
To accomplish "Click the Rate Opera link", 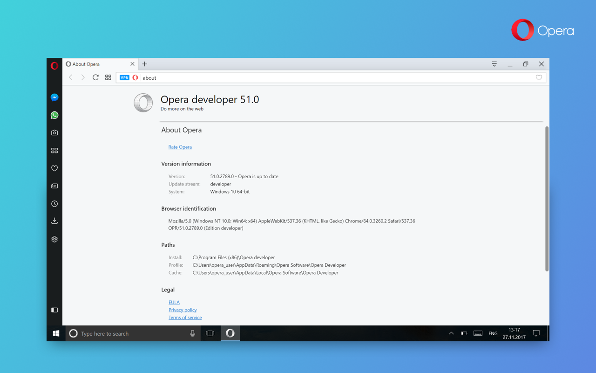I will pos(180,147).
